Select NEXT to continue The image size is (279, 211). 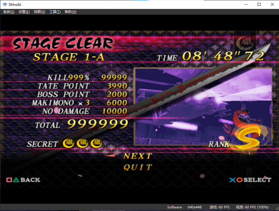coord(138,156)
